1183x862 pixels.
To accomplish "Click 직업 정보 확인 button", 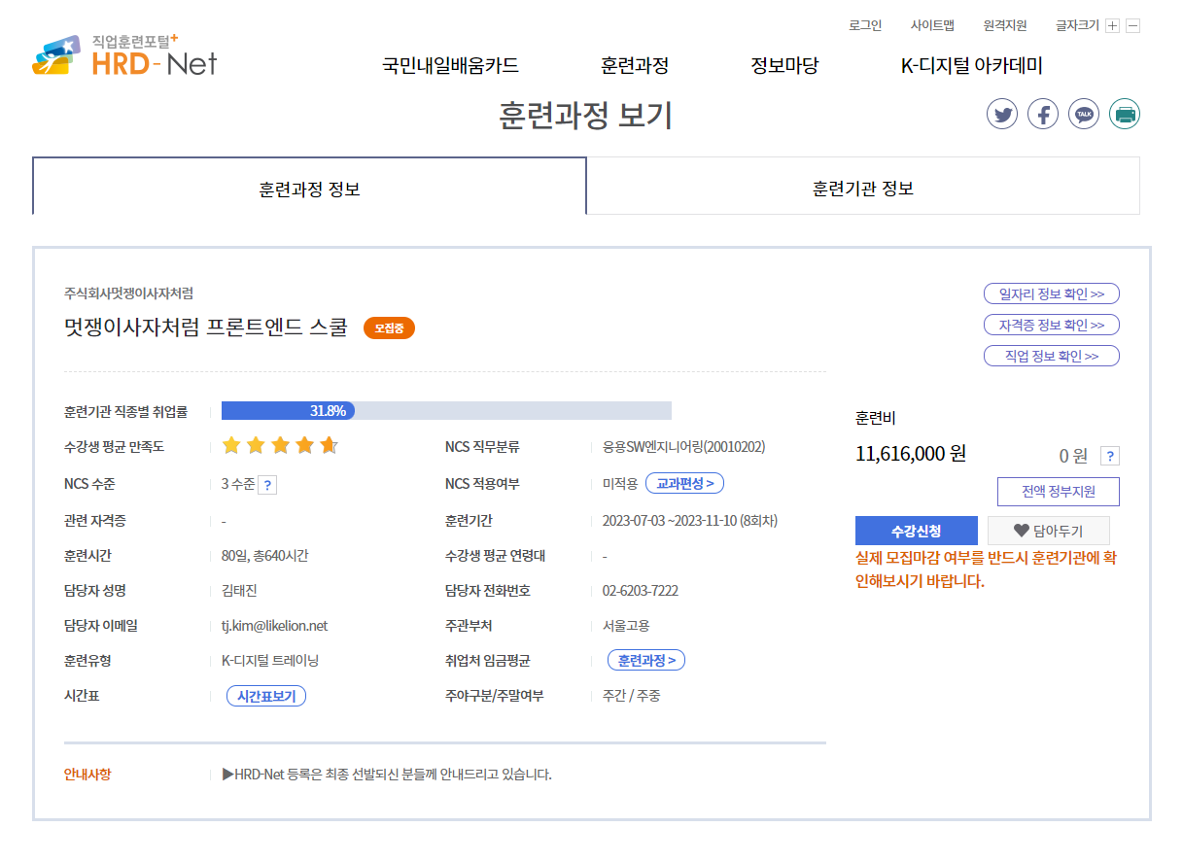I will tap(1052, 356).
